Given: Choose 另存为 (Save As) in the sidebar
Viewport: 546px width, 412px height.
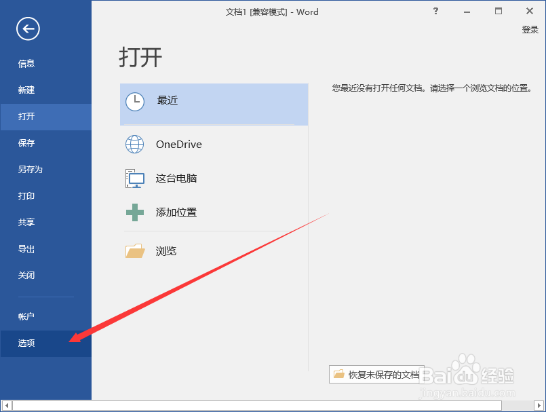Looking at the screenshot, I should 45,170.
